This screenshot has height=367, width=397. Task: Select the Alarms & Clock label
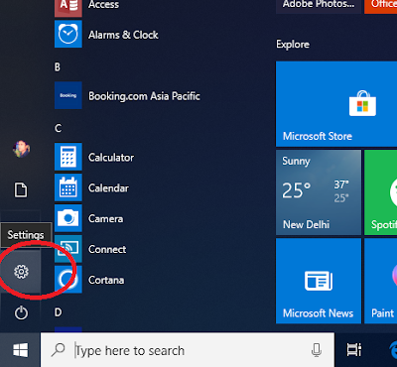pos(123,35)
